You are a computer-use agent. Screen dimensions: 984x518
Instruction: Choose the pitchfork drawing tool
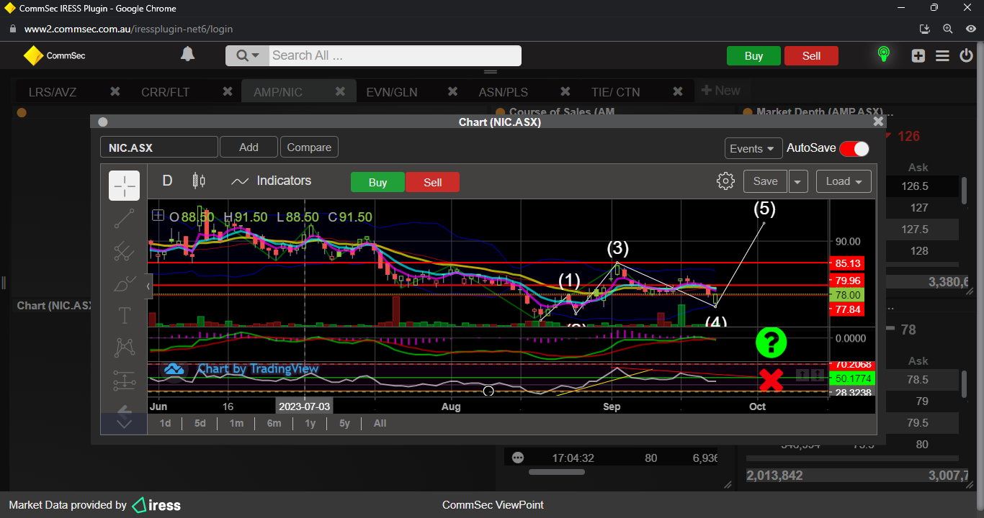[124, 251]
